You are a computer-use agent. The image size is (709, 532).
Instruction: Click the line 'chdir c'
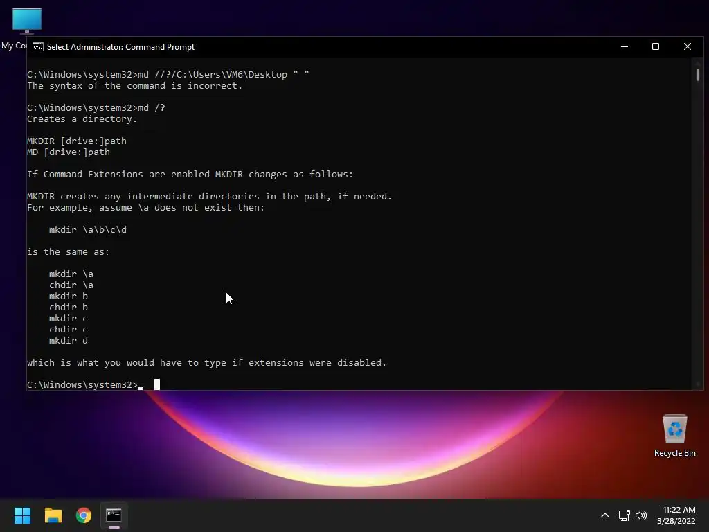click(x=69, y=329)
